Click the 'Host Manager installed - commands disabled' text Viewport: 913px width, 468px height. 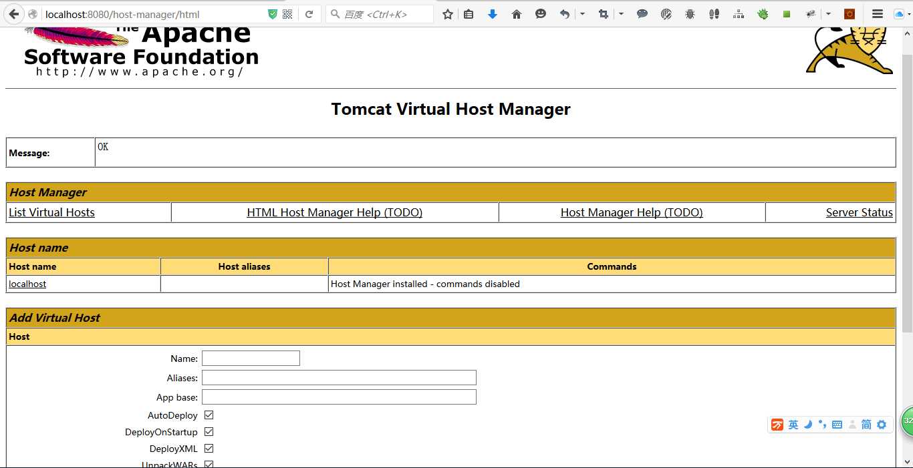coord(425,284)
